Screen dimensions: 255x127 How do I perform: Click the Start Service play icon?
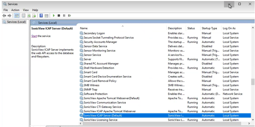pyautogui.click(x=54, y=16)
